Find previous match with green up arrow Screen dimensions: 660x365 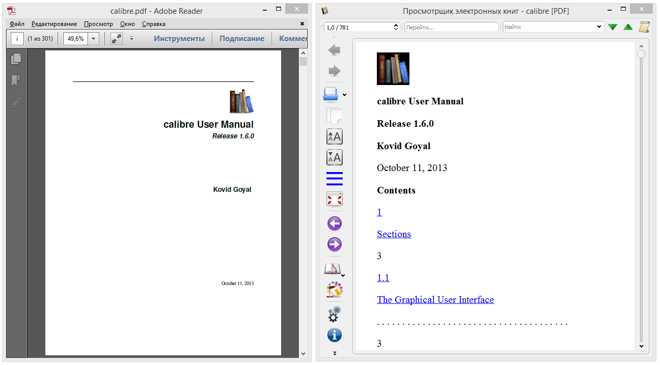pos(628,27)
